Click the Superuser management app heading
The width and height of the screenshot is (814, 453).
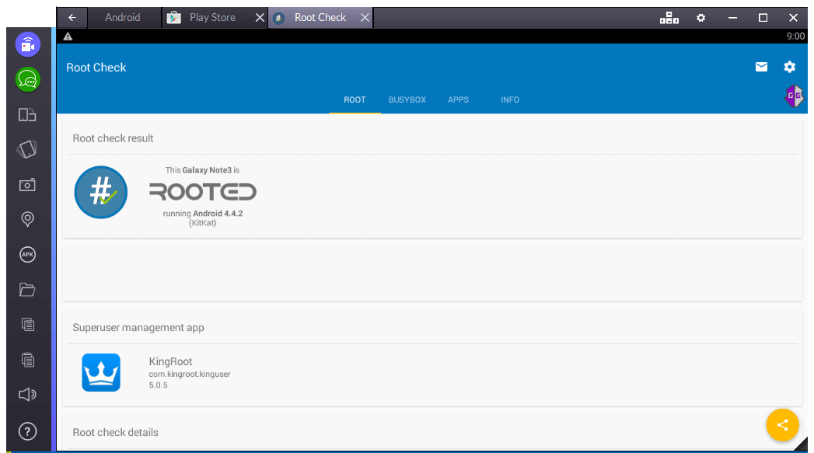[x=138, y=327]
